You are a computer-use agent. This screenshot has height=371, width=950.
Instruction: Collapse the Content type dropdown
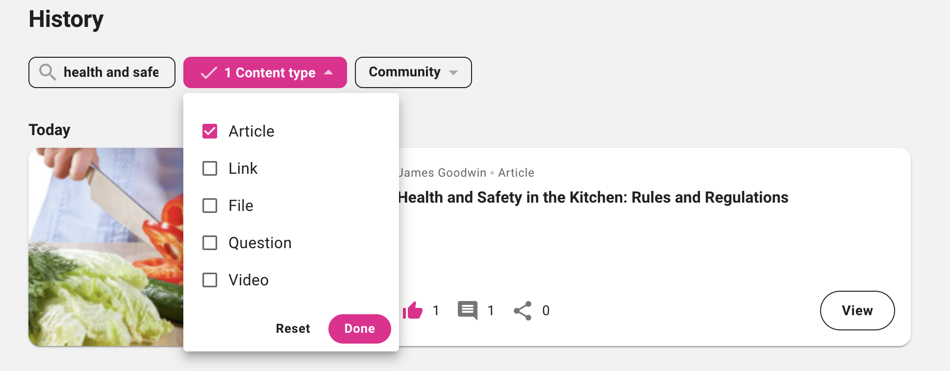point(328,72)
